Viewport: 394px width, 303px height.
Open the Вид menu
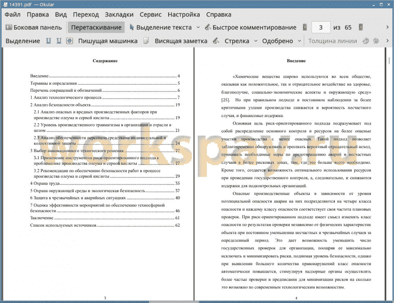61,15
